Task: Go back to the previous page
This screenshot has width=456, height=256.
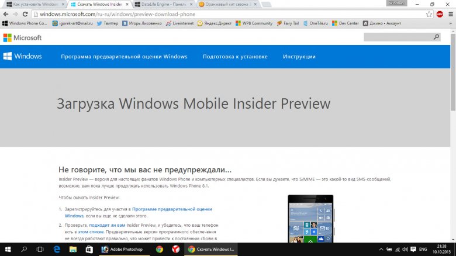Action: click(6, 14)
